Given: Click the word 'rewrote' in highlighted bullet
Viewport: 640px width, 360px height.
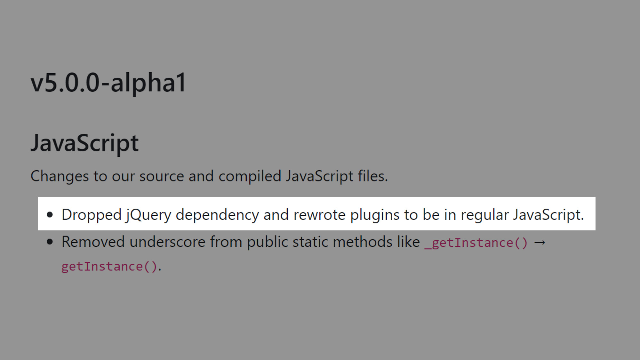Looking at the screenshot, I should pyautogui.click(x=319, y=215).
